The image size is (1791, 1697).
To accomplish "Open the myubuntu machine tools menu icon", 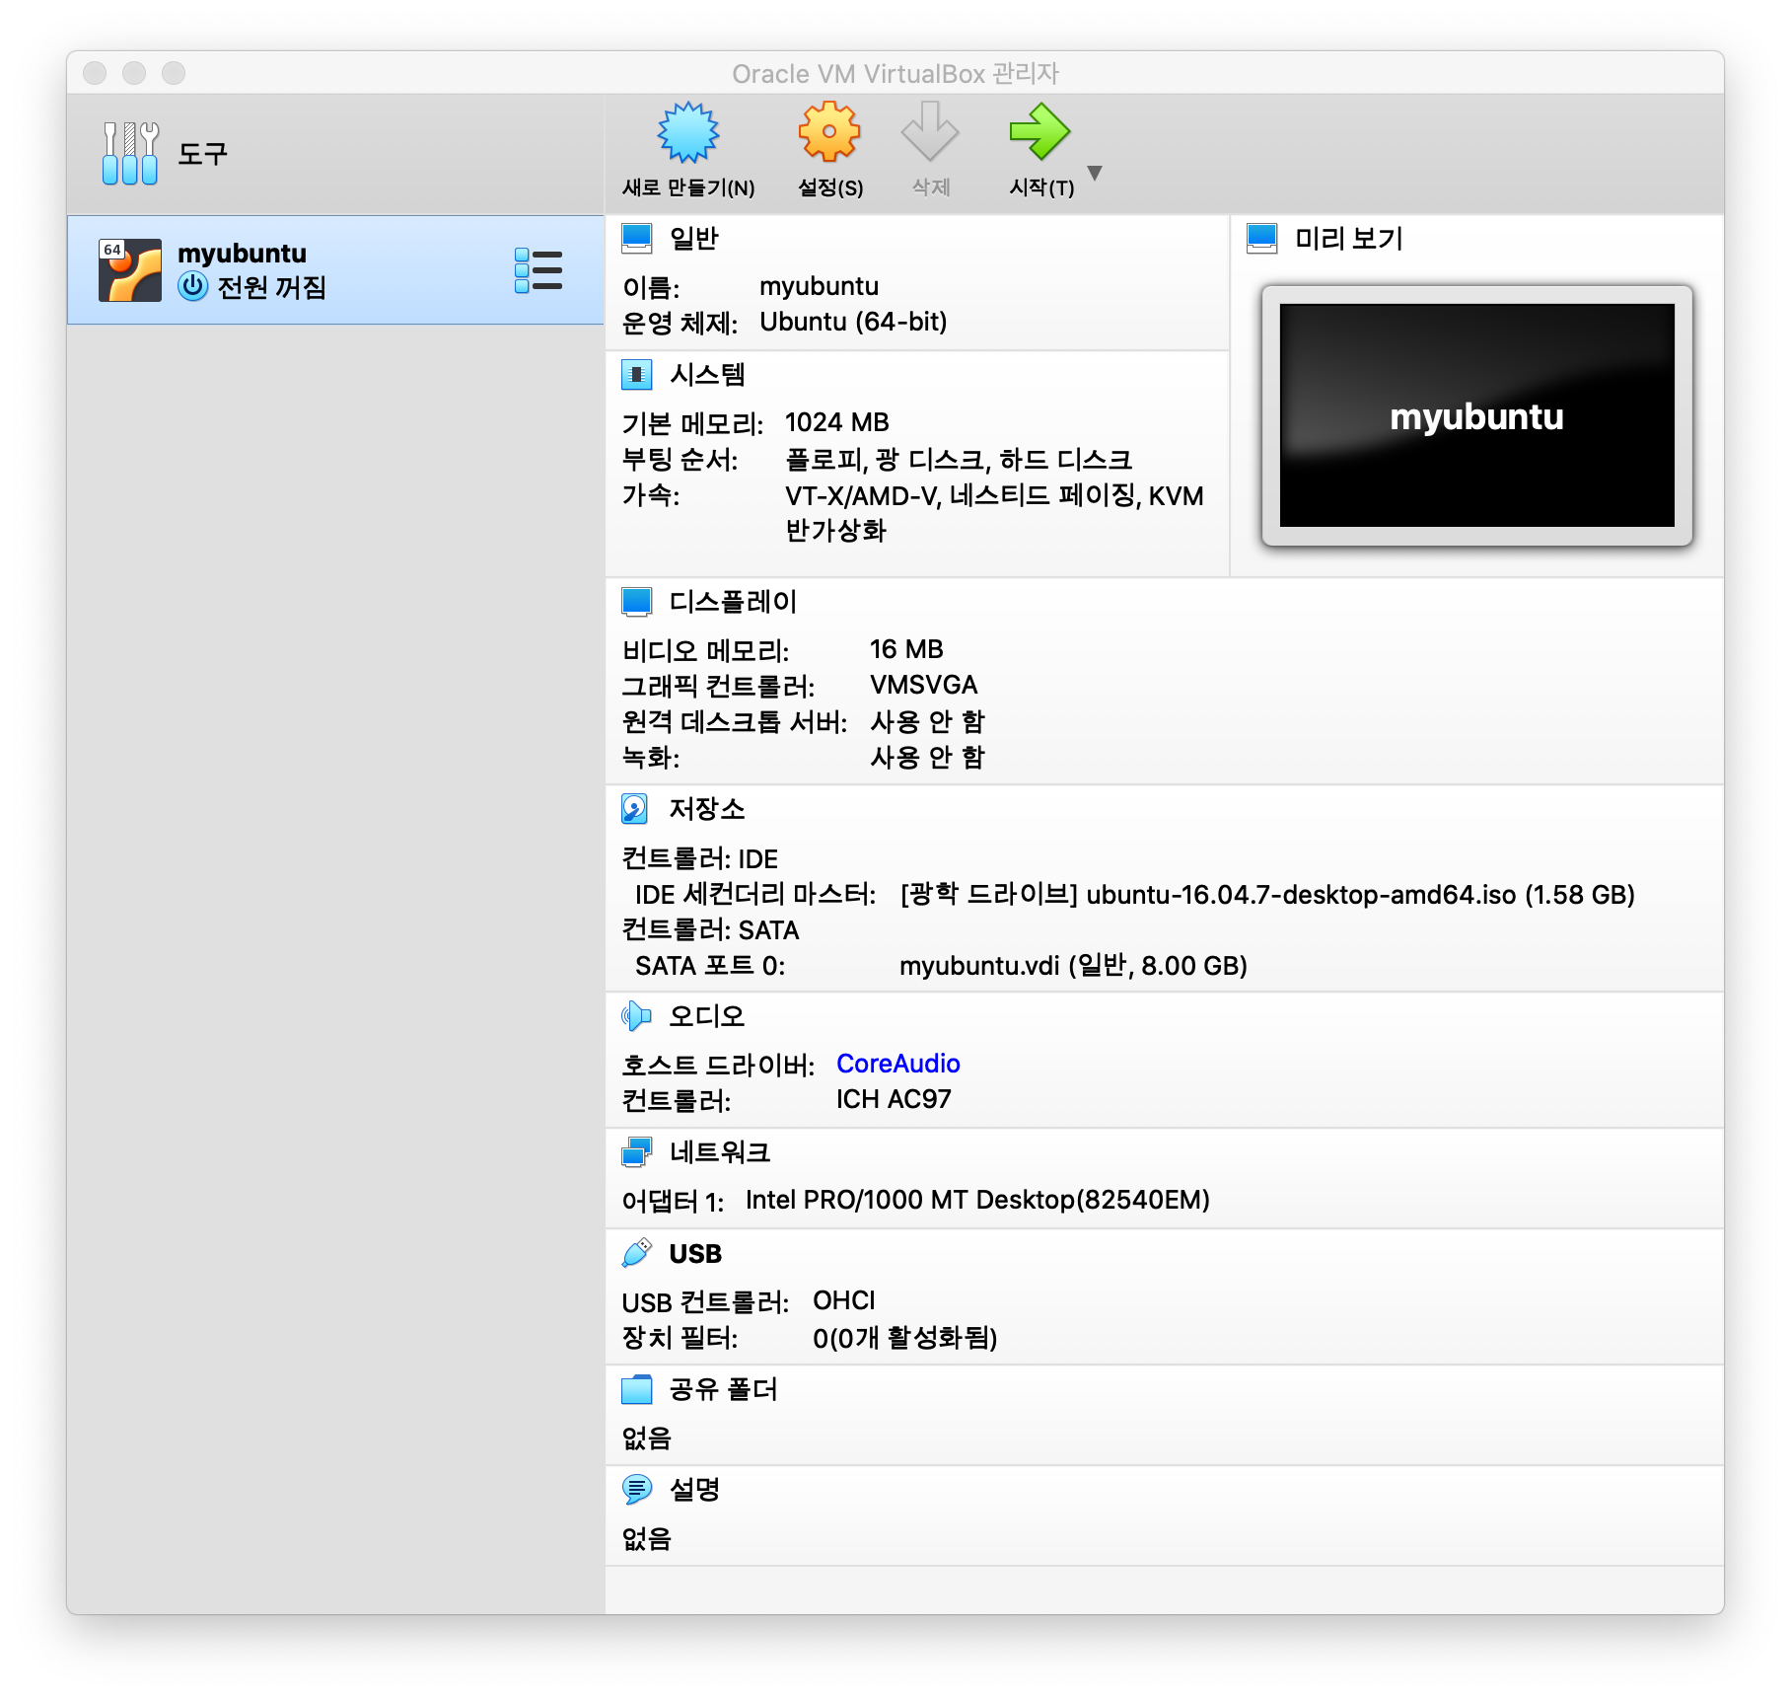I will click(538, 270).
